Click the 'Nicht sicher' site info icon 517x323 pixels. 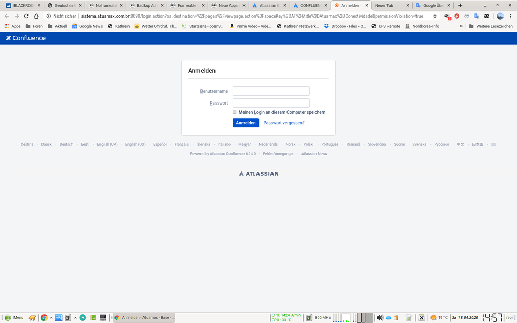[49, 16]
